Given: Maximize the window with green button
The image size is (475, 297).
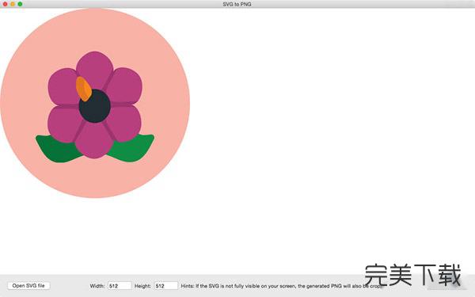Looking at the screenshot, I should [x=20, y=4].
